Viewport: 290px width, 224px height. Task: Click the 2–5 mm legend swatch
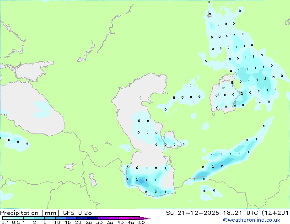39,218
